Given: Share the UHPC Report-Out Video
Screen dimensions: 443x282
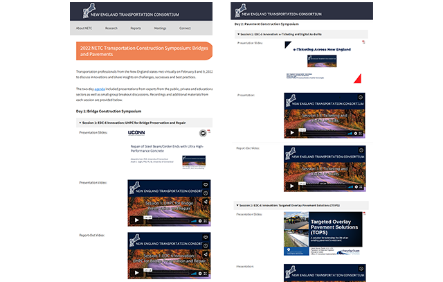Looking at the screenshot, I should pyautogui.click(x=206, y=254).
